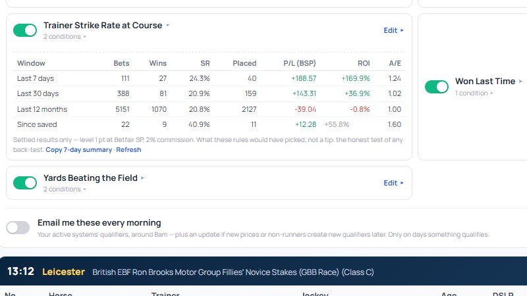Refresh the back-test results
Image resolution: width=527 pixels, height=296 pixels.
point(128,150)
